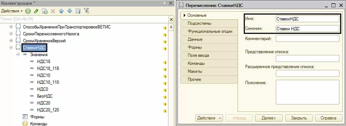Screen dimensions: 346x126
Task: Click the green Add button in the configuration toolbar
Action: coord(28,11)
